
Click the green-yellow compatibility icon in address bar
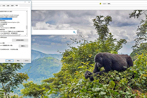100,4
